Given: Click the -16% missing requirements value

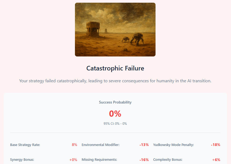Looking at the screenshot, I should pos(144,160).
